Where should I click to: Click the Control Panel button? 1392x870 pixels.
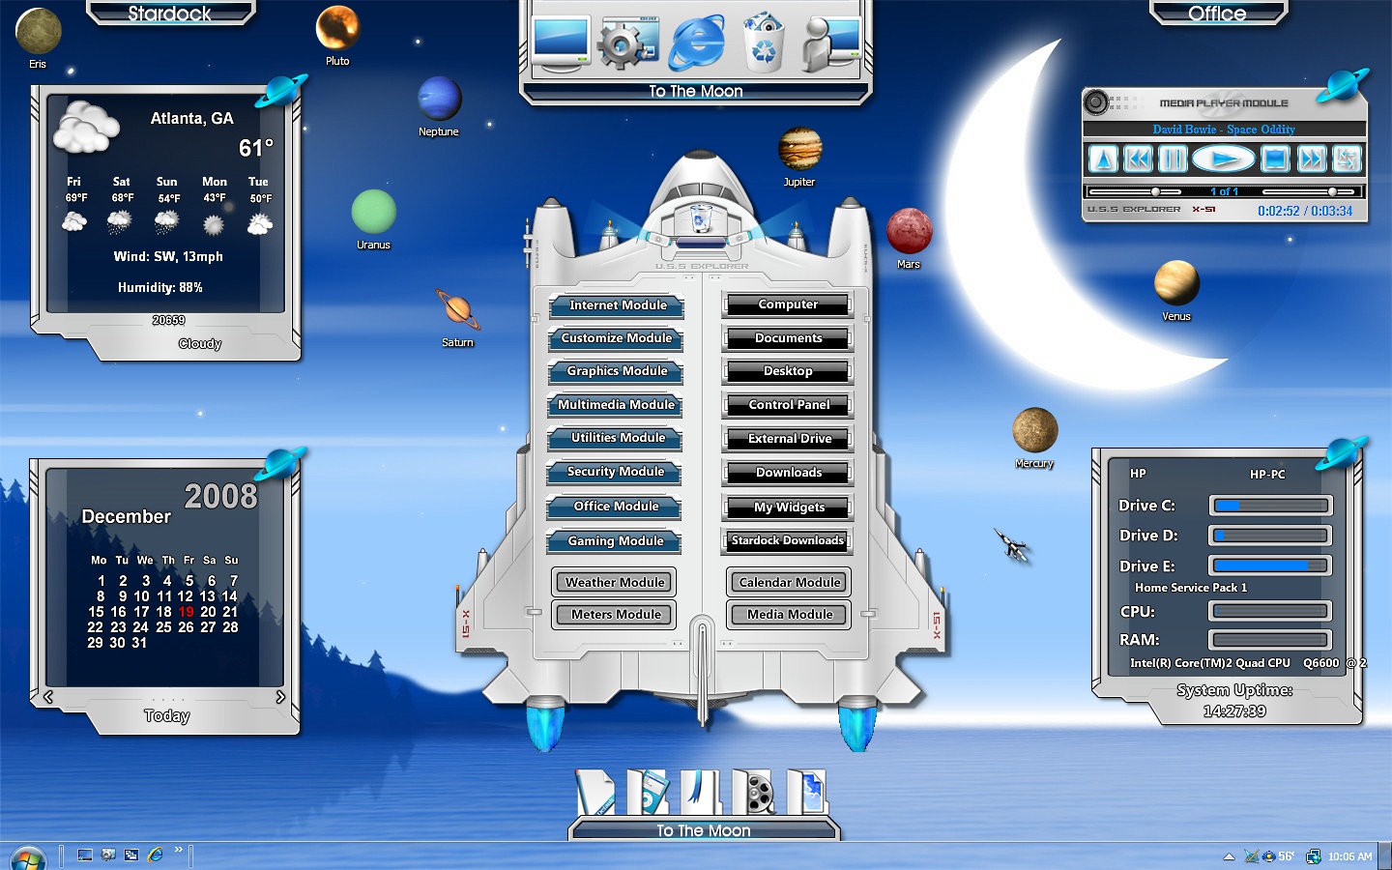point(788,405)
